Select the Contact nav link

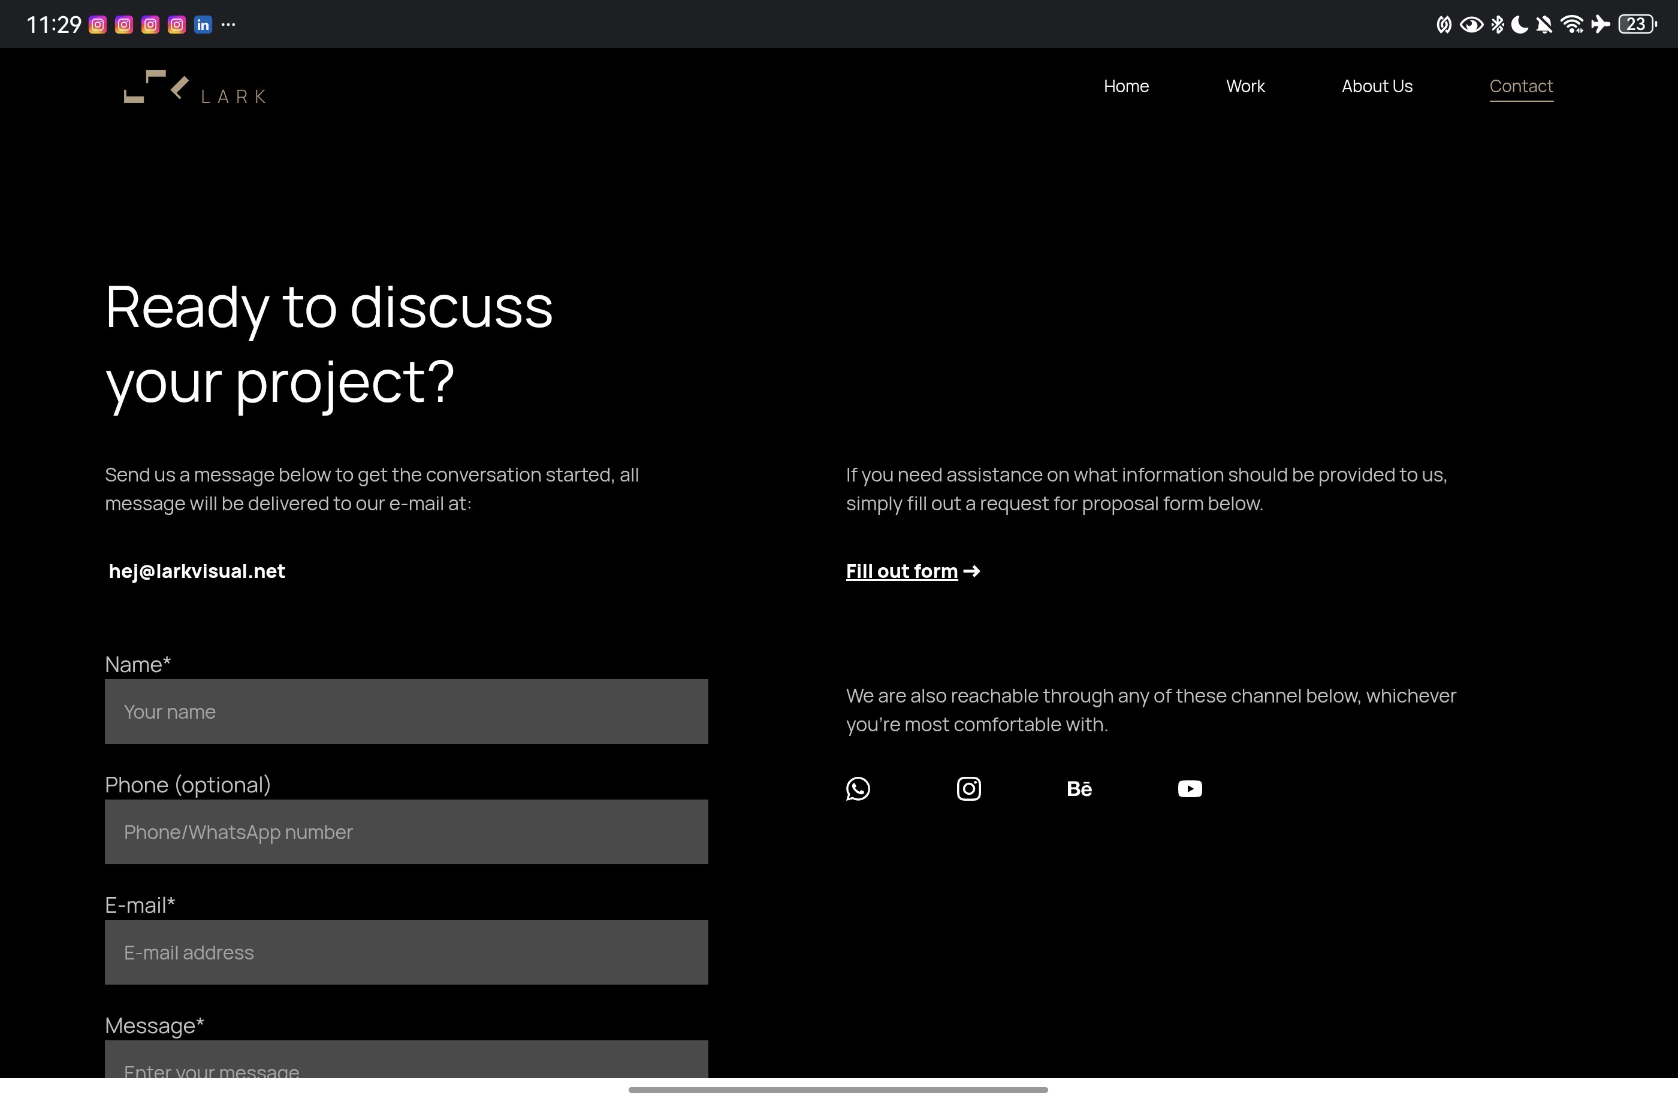(x=1521, y=86)
